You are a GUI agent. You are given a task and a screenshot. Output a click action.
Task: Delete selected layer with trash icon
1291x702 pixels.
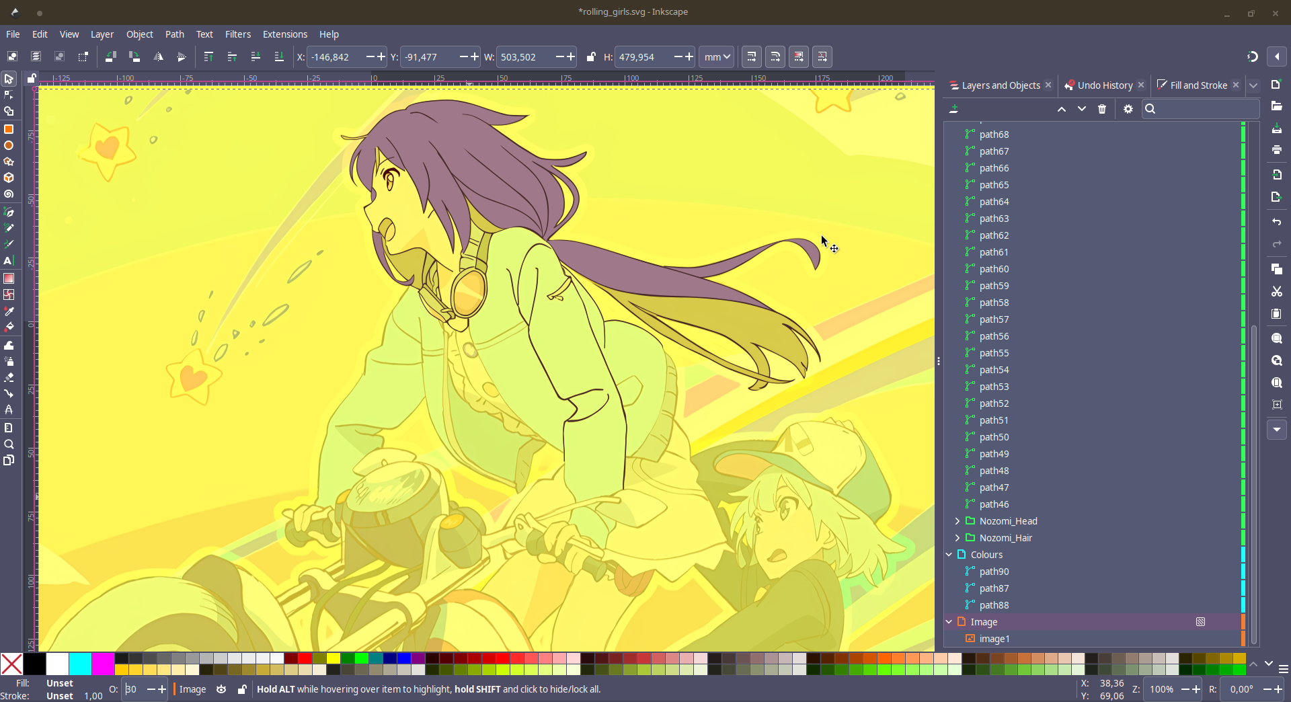(1101, 109)
